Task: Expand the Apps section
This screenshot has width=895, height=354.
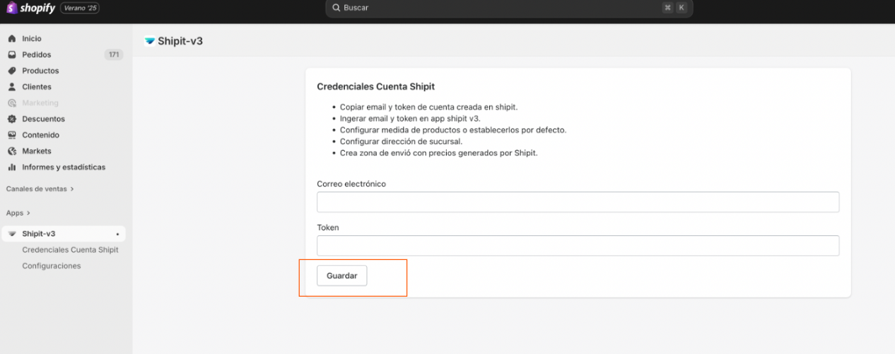Action: click(x=18, y=213)
